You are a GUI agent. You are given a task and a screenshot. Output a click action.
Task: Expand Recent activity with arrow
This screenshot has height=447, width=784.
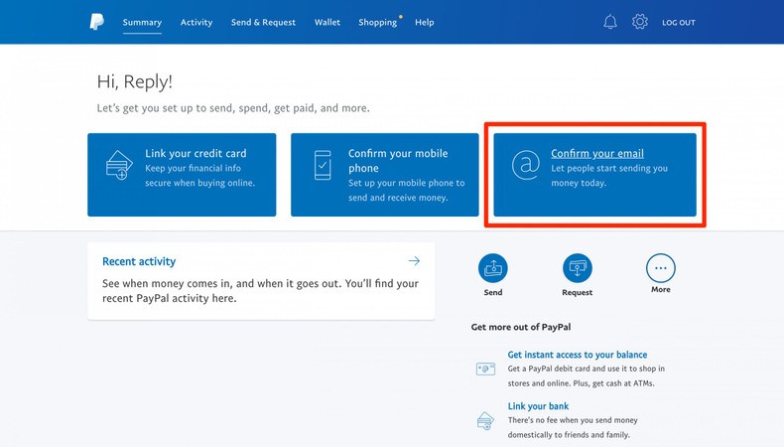click(414, 261)
